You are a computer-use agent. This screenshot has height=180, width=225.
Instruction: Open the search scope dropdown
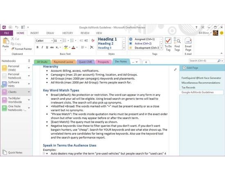(x=222, y=61)
